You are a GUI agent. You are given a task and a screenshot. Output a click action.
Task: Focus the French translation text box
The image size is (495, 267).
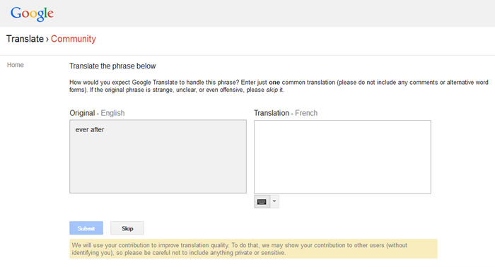342,157
